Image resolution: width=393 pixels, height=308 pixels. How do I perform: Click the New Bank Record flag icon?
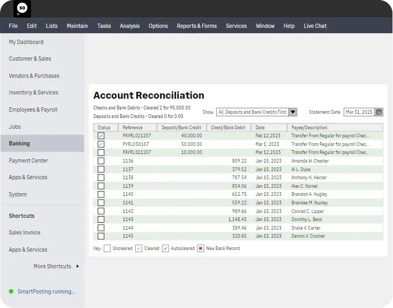[200, 248]
